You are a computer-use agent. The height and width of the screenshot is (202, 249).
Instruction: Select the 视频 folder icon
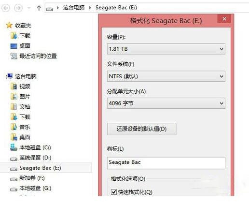point(14,87)
